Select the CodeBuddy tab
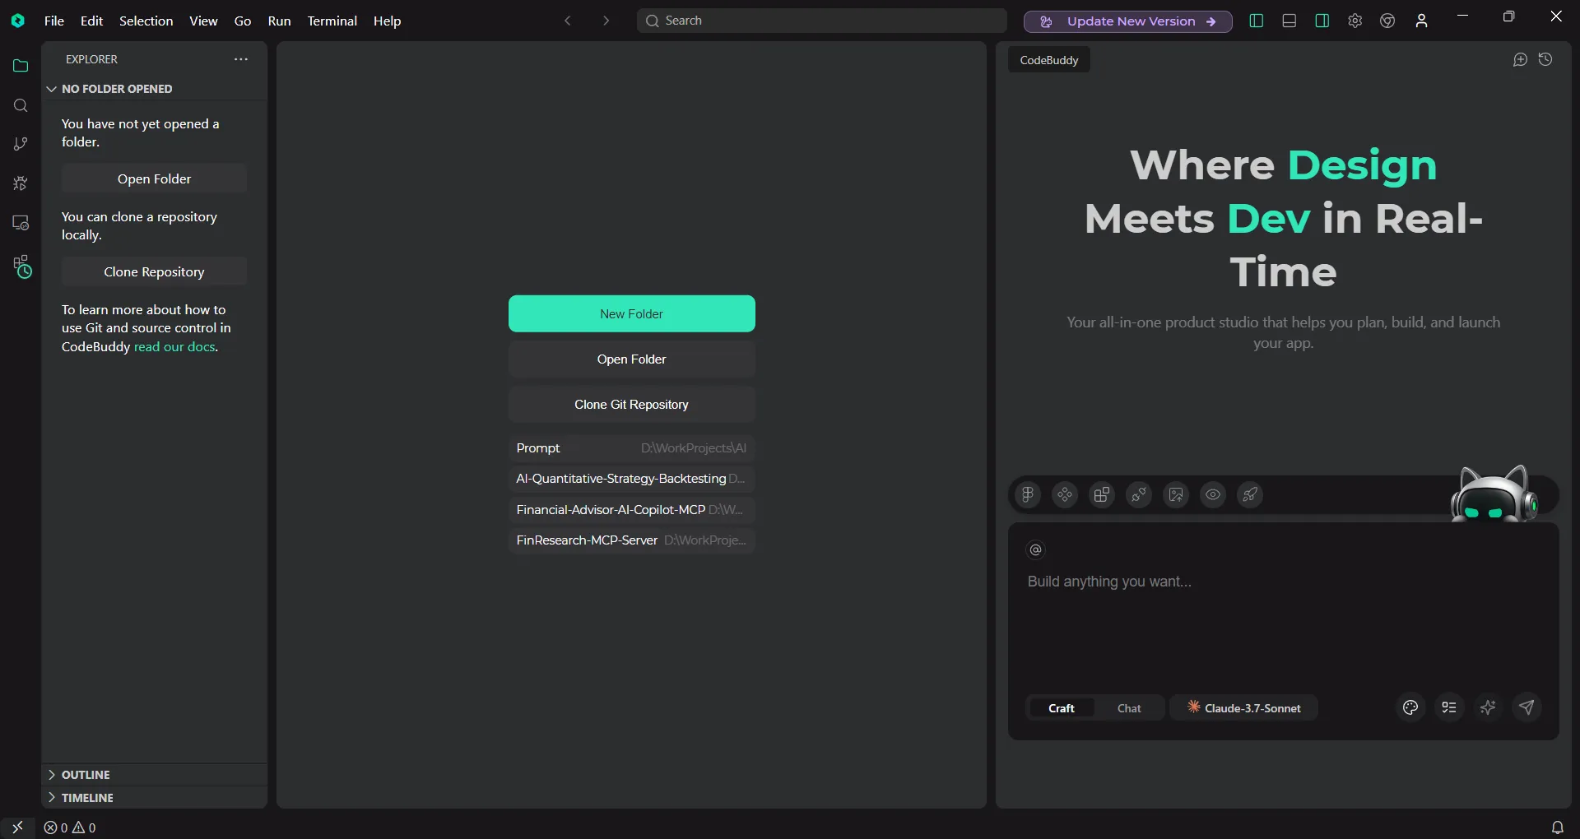 pyautogui.click(x=1049, y=60)
